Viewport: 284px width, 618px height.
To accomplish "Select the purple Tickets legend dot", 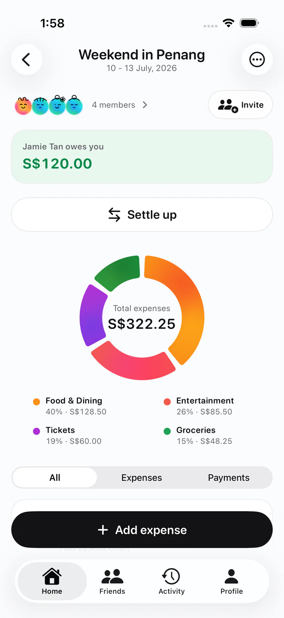I will (37, 431).
